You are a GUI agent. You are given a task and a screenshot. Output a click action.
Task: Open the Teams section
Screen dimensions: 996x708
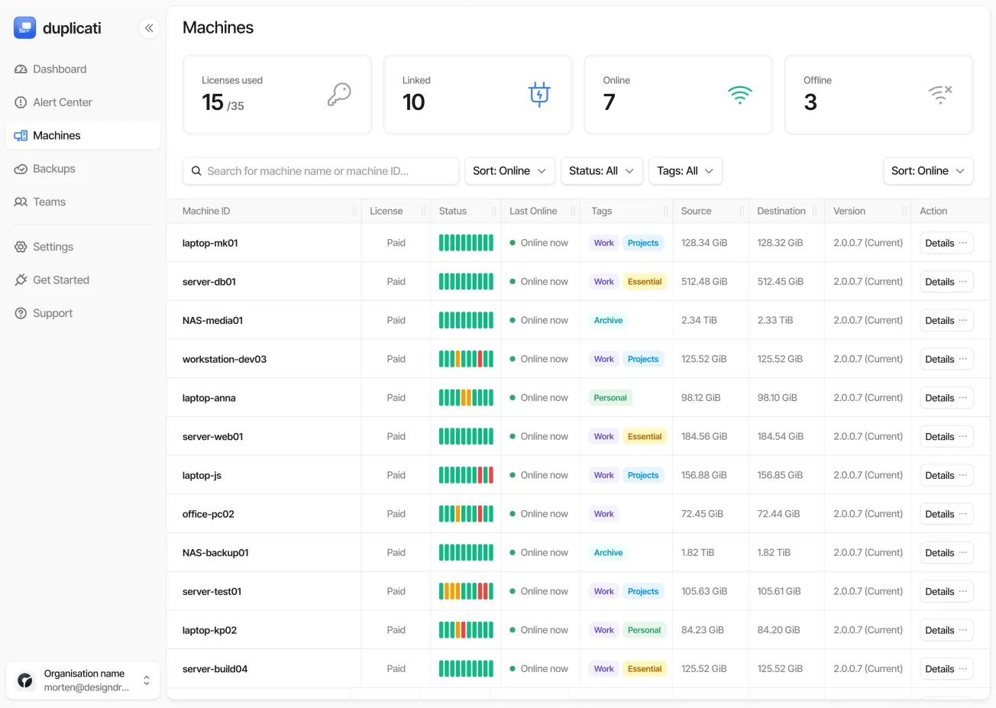49,201
